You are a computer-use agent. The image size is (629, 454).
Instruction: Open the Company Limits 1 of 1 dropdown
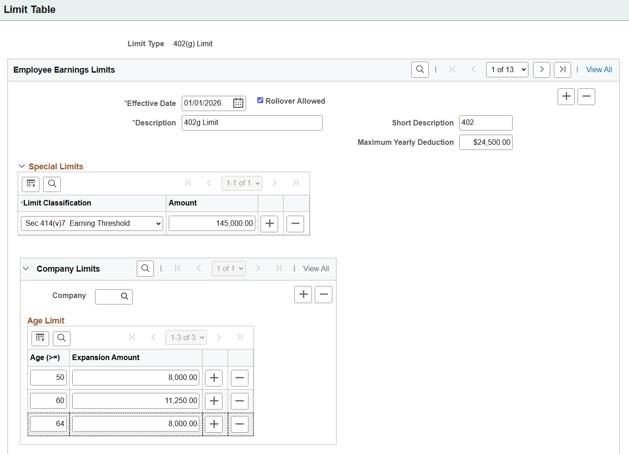point(229,268)
